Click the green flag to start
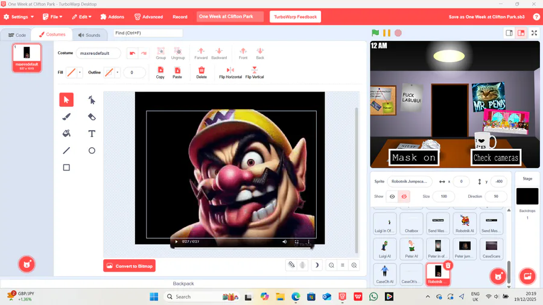Image resolution: width=543 pixels, height=305 pixels. coord(375,33)
